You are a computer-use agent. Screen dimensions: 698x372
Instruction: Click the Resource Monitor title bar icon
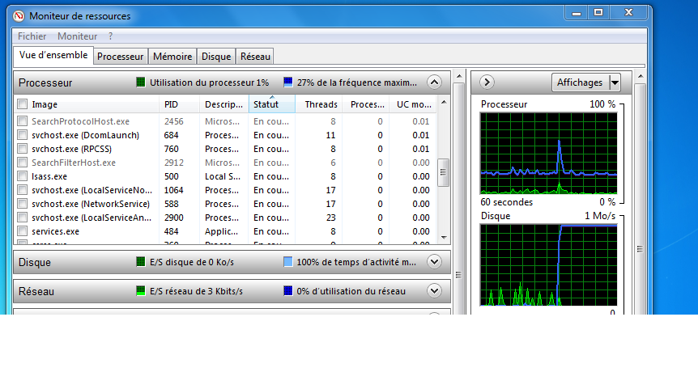click(x=16, y=15)
